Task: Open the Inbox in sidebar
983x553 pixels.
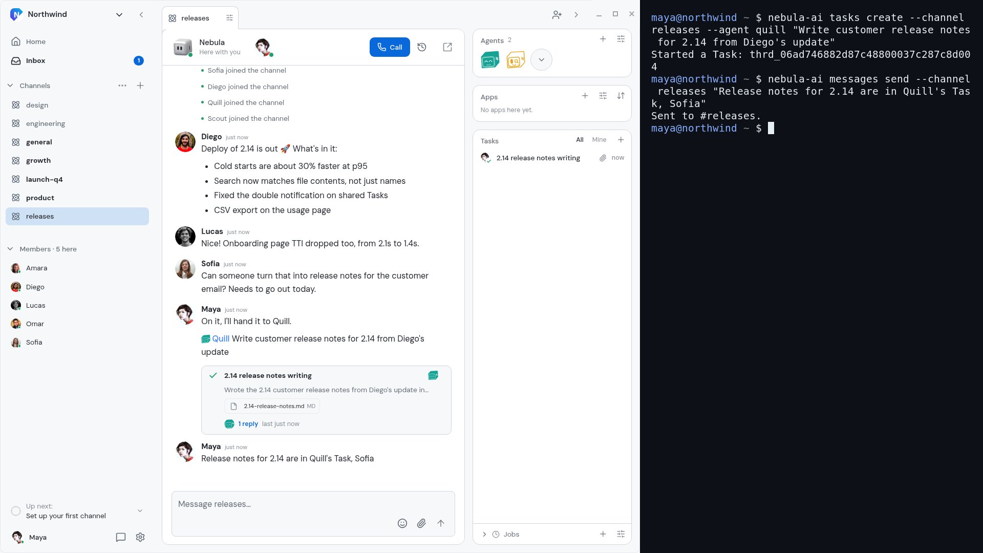Action: coord(77,60)
